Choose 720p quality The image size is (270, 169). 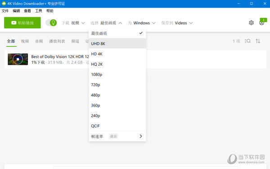[x=117, y=85]
